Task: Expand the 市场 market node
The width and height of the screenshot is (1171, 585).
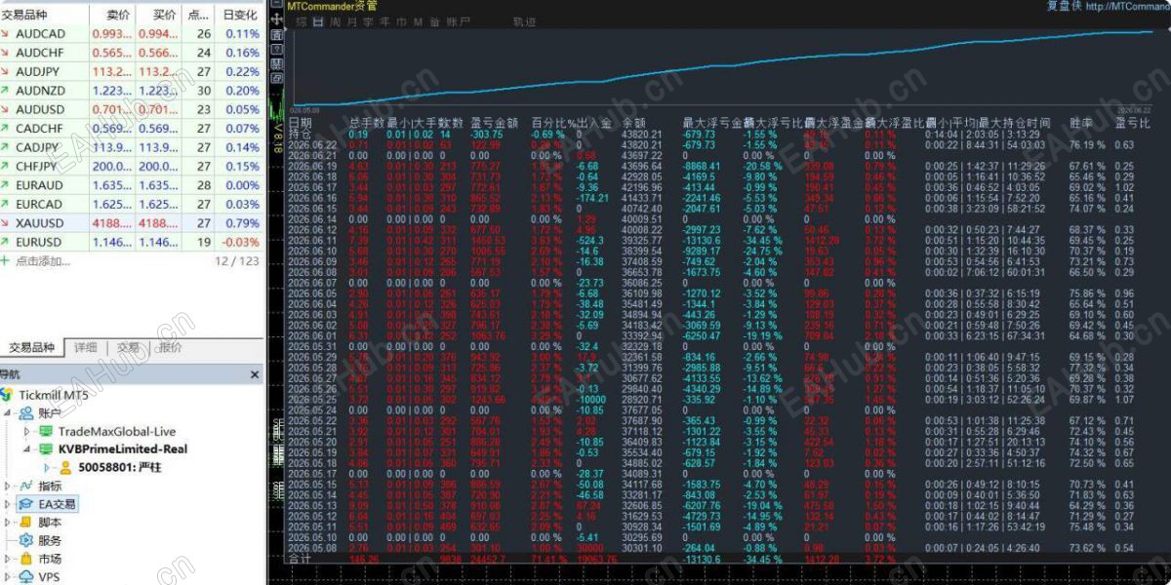Action: pyautogui.click(x=9, y=559)
